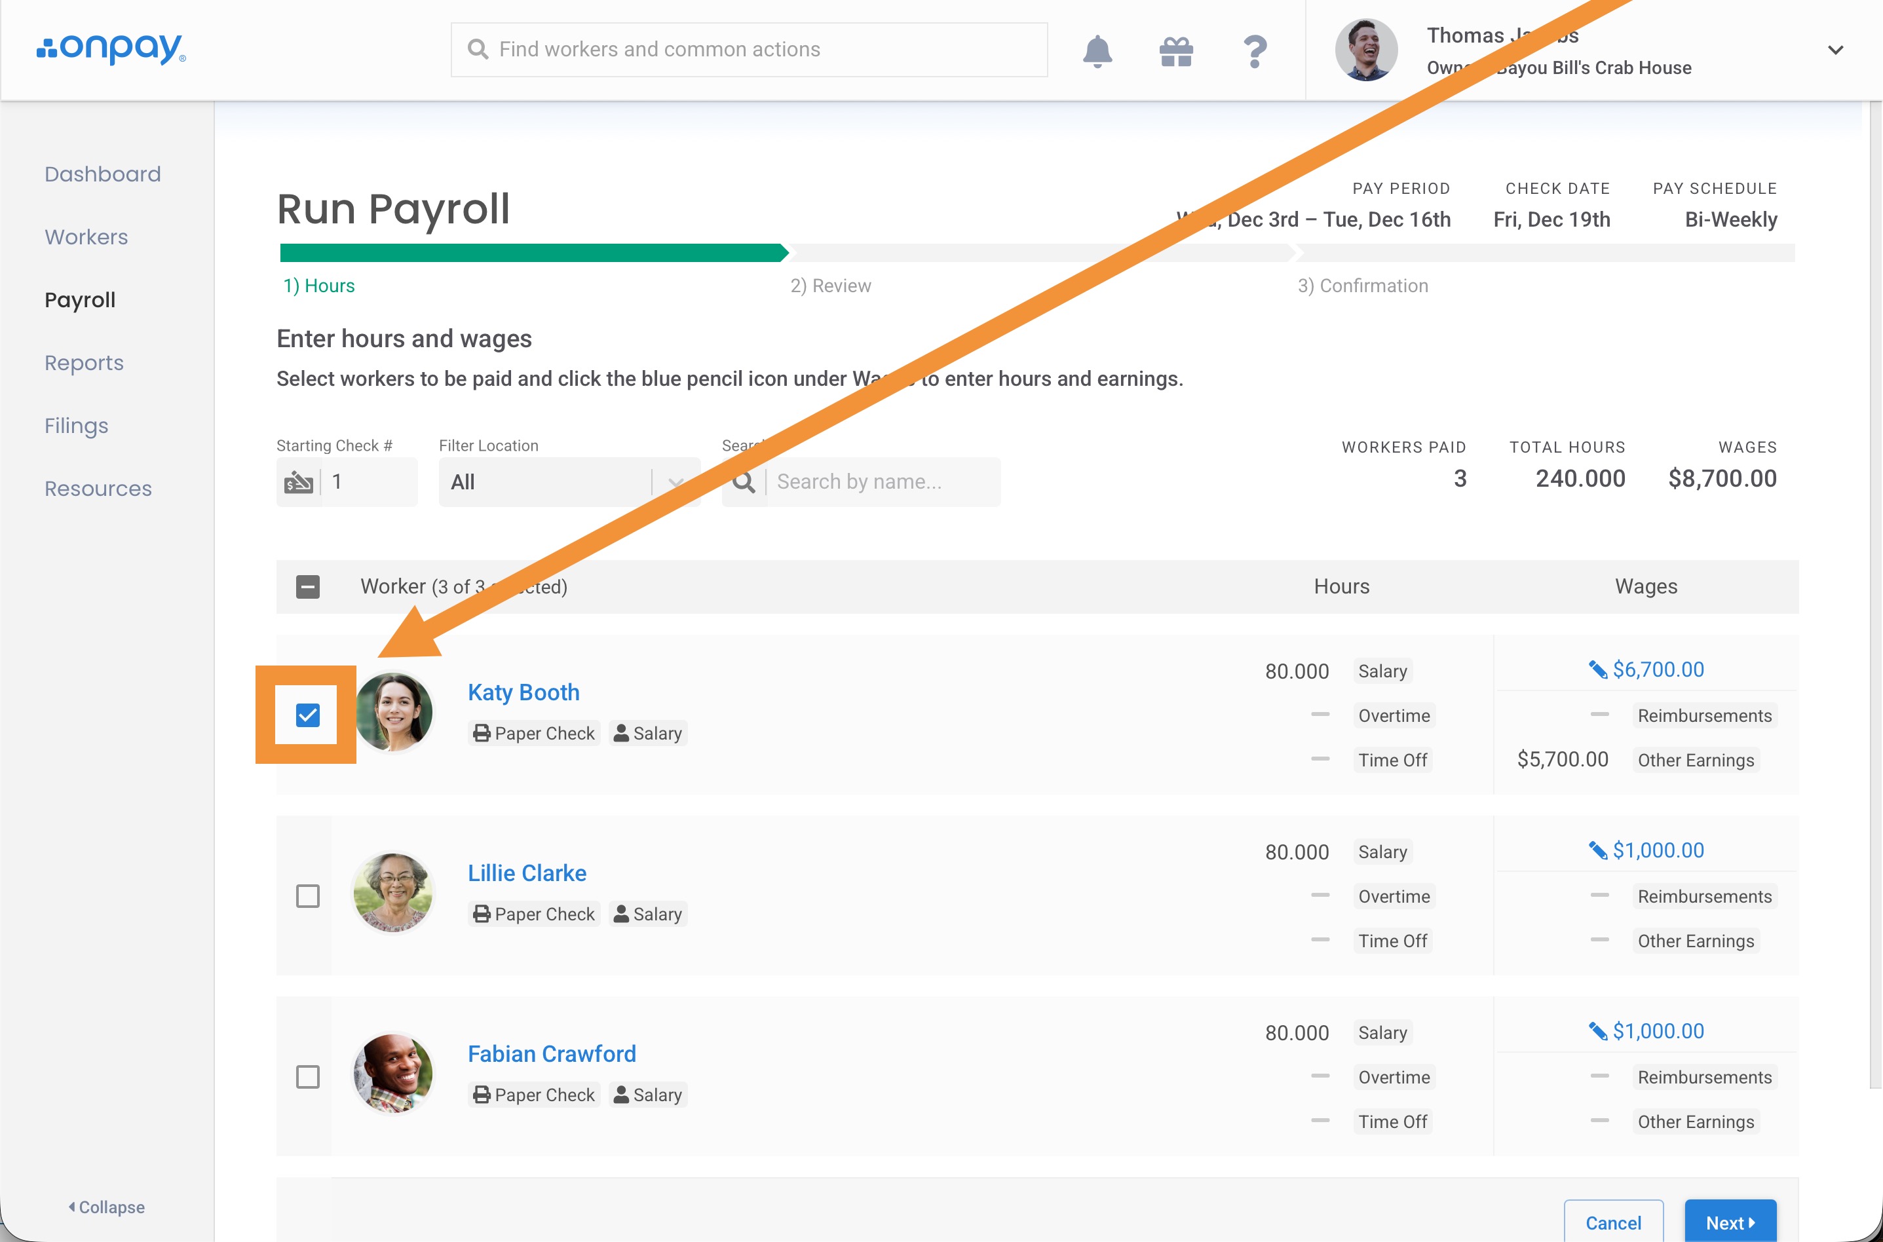Expand the Thomas account menu chevron
Viewport: 1883px width, 1242px height.
(1835, 50)
